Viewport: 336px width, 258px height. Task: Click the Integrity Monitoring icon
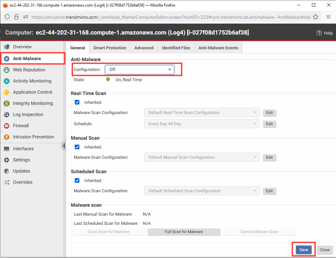(x=7, y=104)
